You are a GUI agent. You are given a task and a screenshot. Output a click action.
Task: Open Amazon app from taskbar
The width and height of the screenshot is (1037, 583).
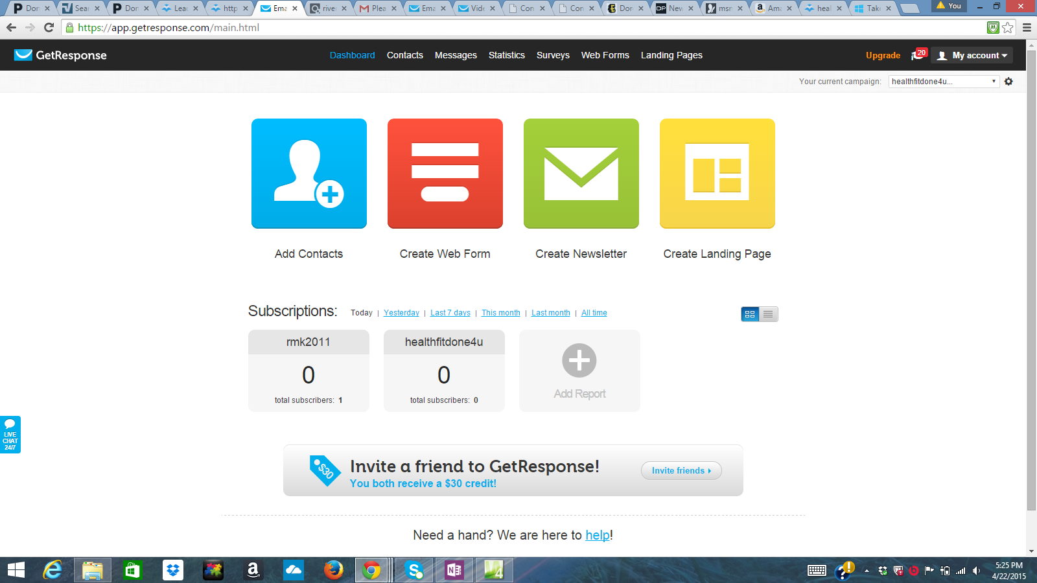click(x=253, y=570)
